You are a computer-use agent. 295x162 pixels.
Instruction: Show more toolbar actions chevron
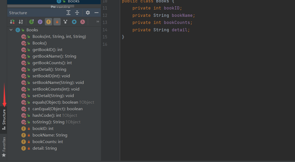tap(98, 22)
